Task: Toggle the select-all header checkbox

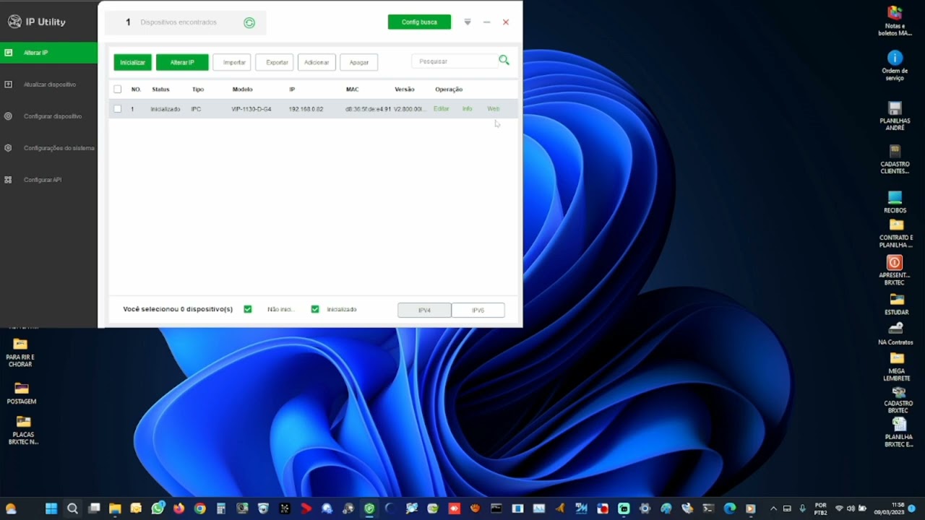Action: 118,90
